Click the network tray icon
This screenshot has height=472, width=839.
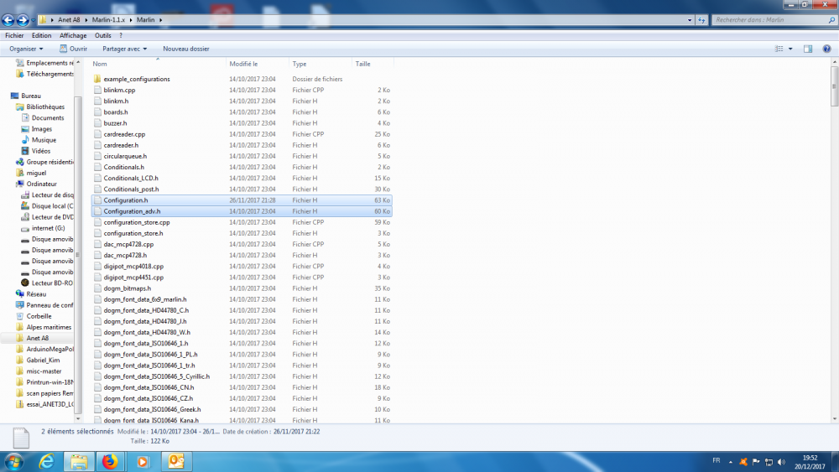coord(769,461)
